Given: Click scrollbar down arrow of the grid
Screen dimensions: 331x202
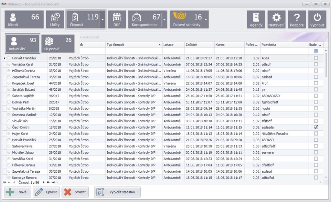Looking at the screenshot, I should click(x=326, y=177).
